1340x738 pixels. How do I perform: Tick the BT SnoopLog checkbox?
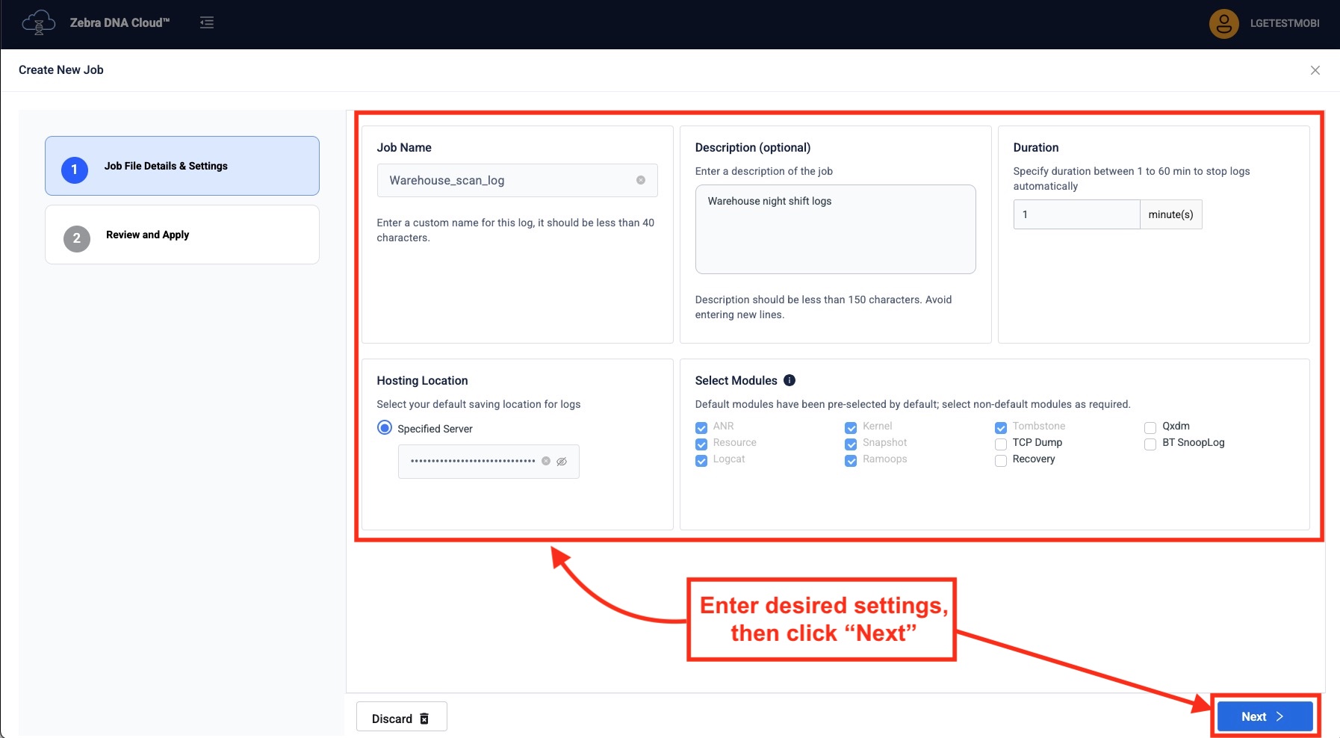(x=1150, y=444)
